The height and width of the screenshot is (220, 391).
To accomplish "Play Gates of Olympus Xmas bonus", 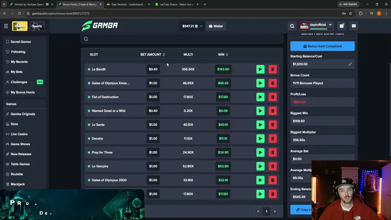I will click(260, 83).
